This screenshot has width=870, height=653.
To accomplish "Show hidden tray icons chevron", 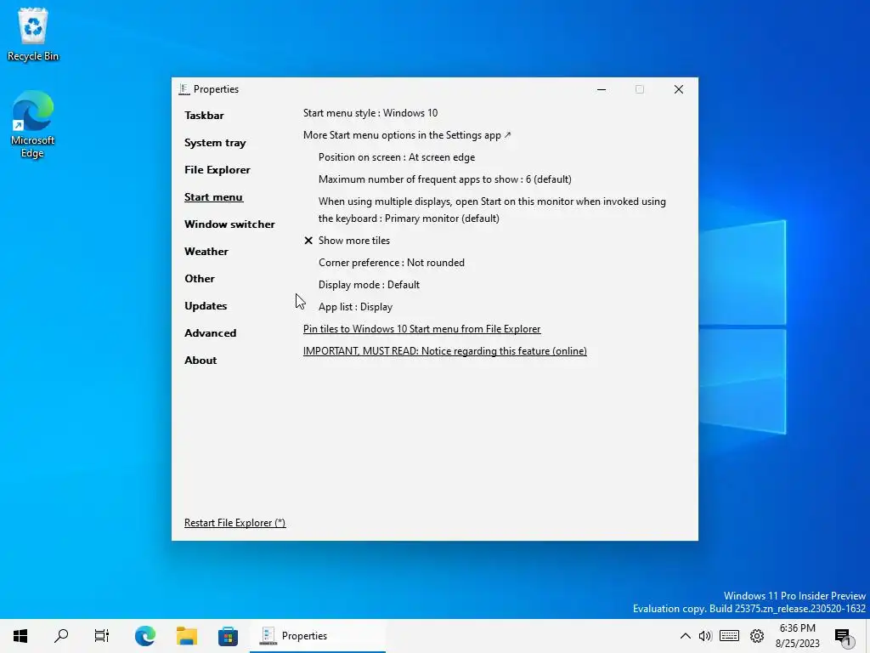I will [x=686, y=636].
